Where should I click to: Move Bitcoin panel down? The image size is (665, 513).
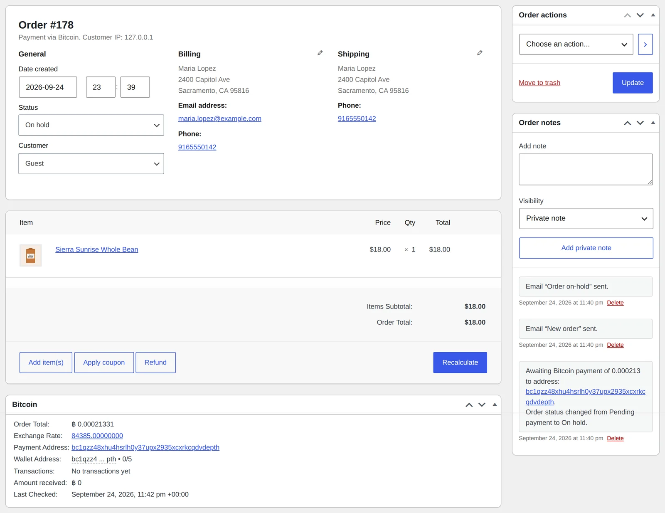click(x=482, y=405)
